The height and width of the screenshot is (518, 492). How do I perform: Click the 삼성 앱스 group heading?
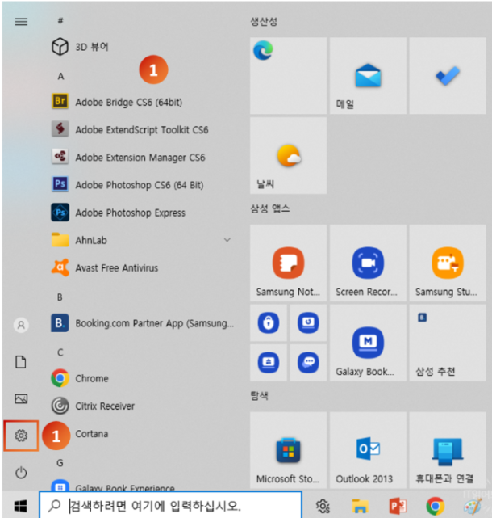(270, 208)
